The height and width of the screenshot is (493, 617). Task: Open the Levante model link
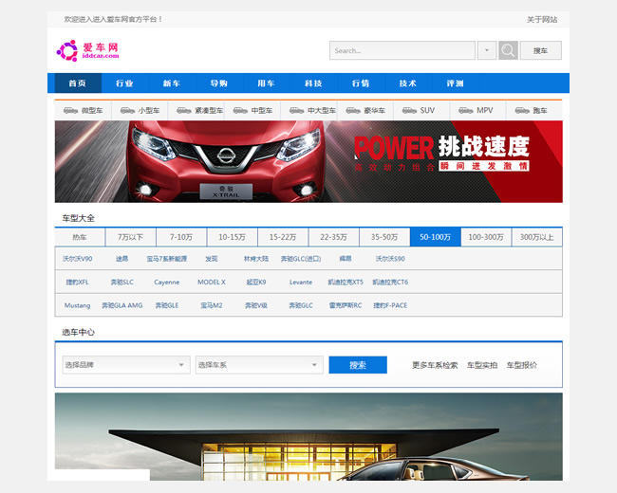(x=301, y=282)
